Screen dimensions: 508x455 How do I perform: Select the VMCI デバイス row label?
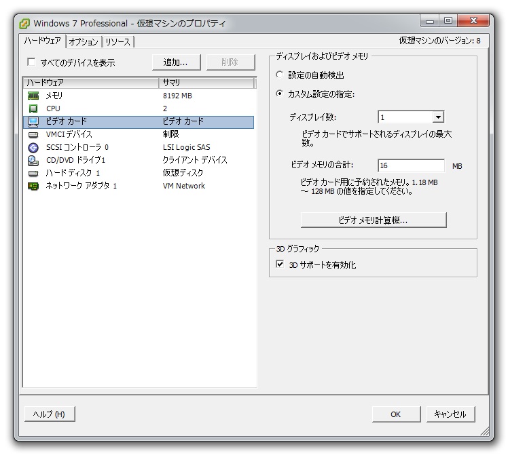(69, 134)
